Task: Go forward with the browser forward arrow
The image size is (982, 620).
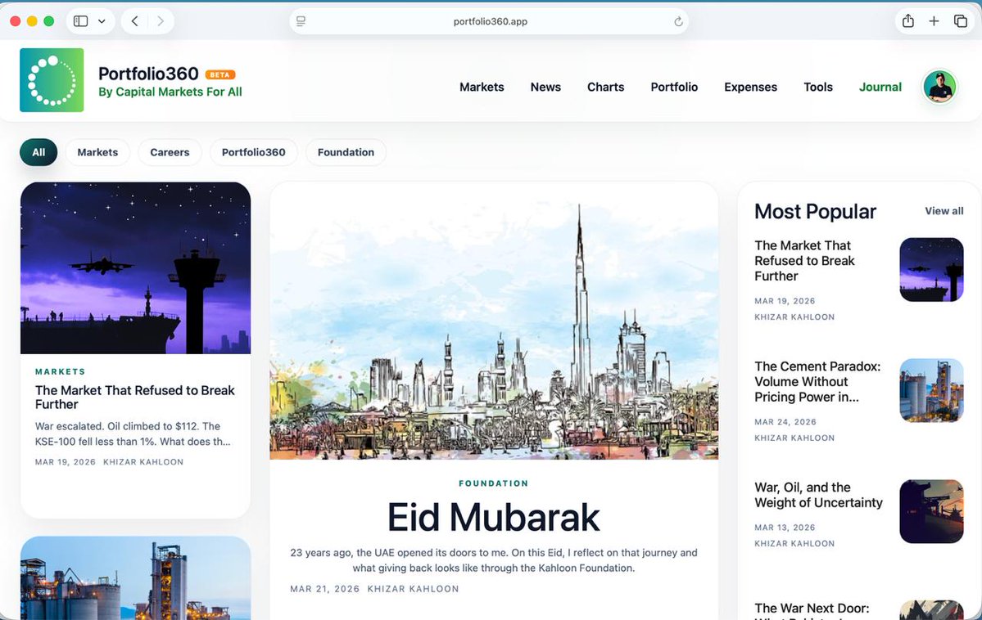Action: point(161,21)
